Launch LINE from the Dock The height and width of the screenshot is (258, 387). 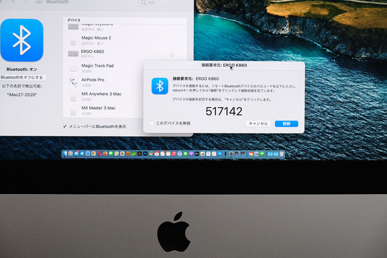(185, 154)
